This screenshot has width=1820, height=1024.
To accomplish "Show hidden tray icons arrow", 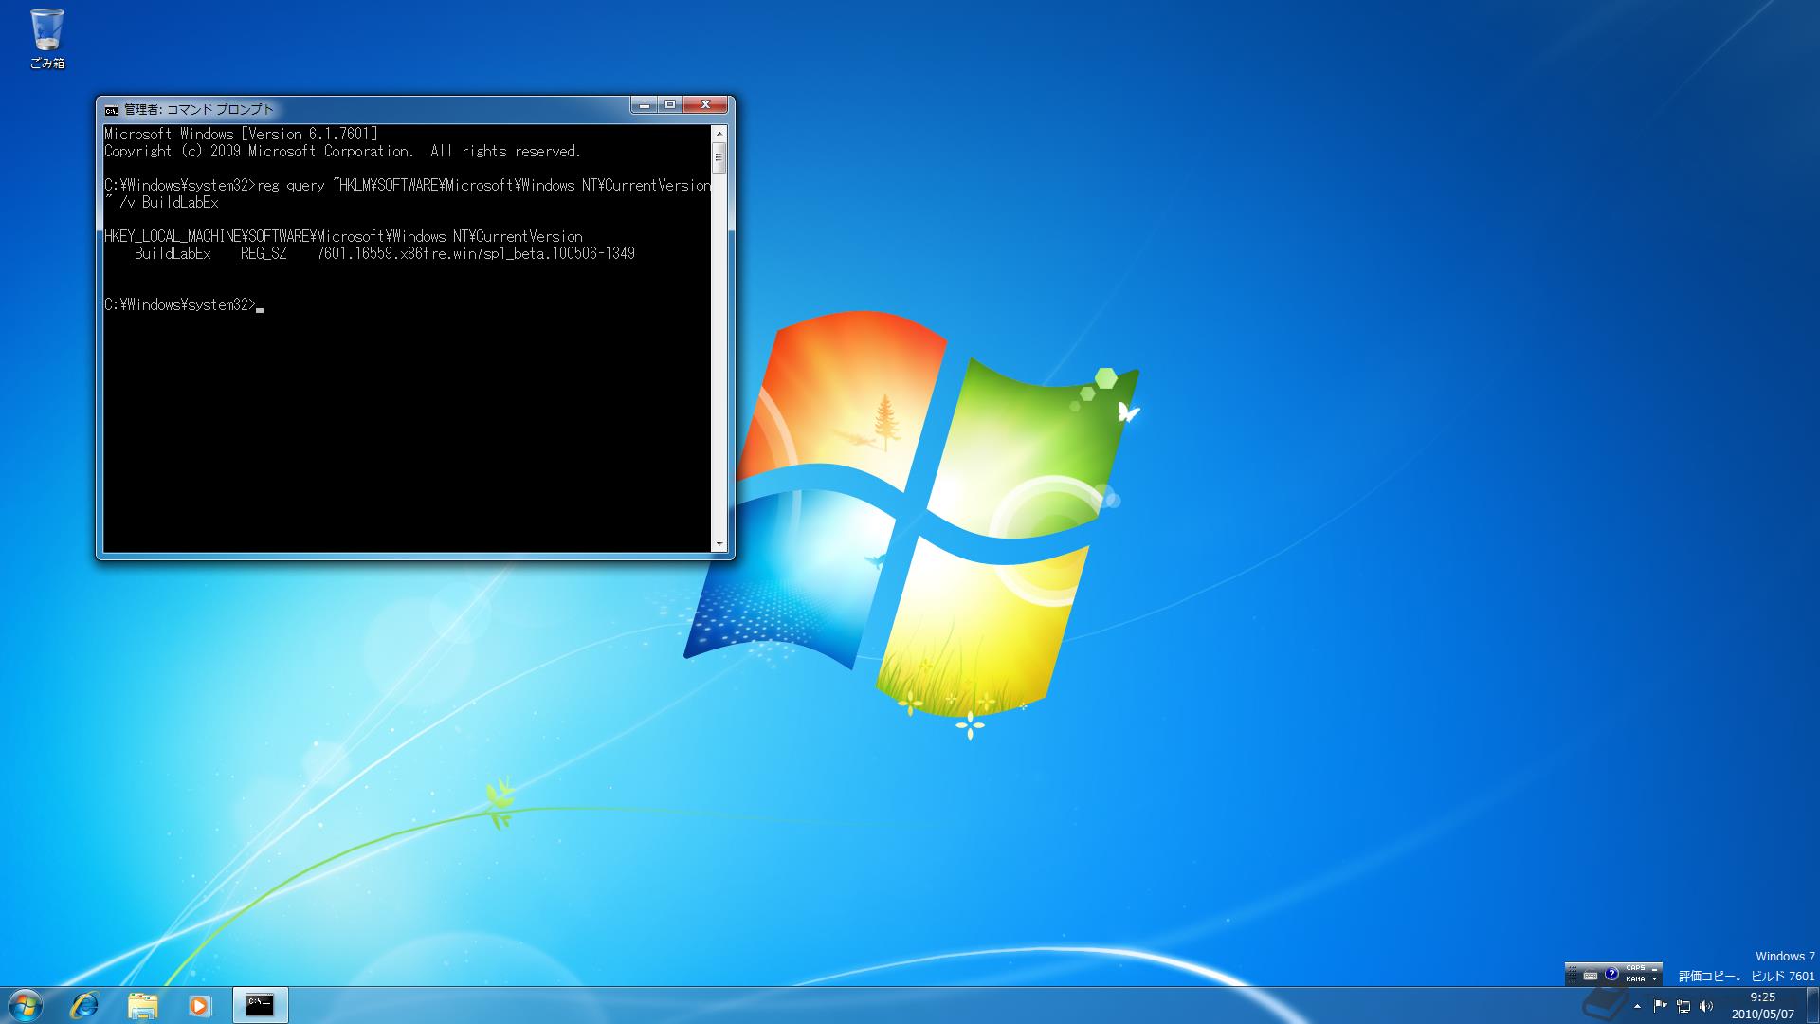I will (1637, 1007).
